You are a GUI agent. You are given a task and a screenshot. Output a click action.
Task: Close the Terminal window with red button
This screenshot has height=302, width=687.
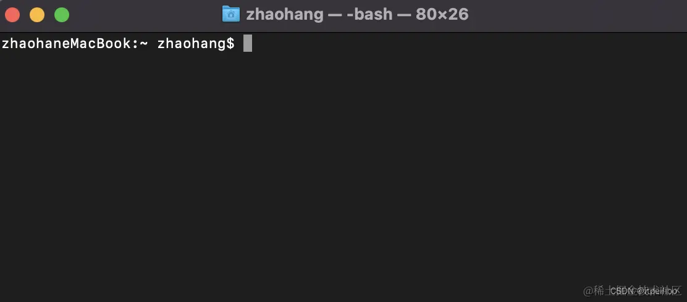(x=12, y=15)
